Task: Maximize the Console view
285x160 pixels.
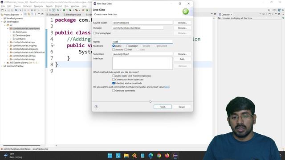Action: pyautogui.click(x=279, y=14)
